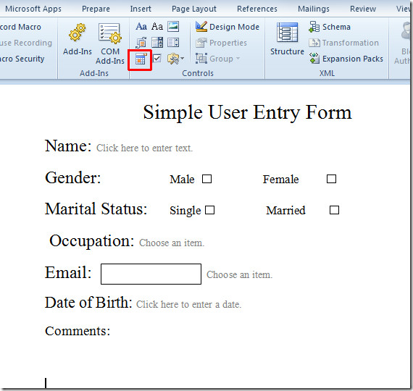Viewport: 413px width, 391px height.
Task: Insert a Date Picker content control
Action: click(140, 59)
